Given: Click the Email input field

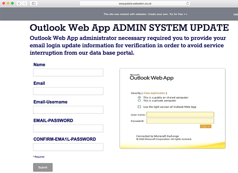Looking at the screenshot, I should pos(68,91).
